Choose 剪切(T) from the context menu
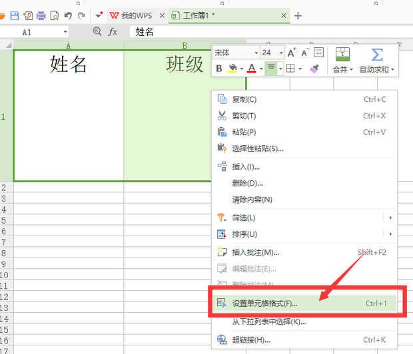This screenshot has height=354, width=413. [x=304, y=116]
